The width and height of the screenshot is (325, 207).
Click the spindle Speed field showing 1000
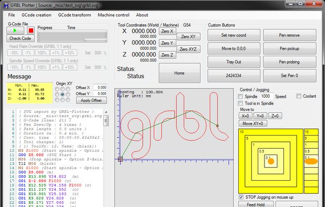tap(267, 96)
